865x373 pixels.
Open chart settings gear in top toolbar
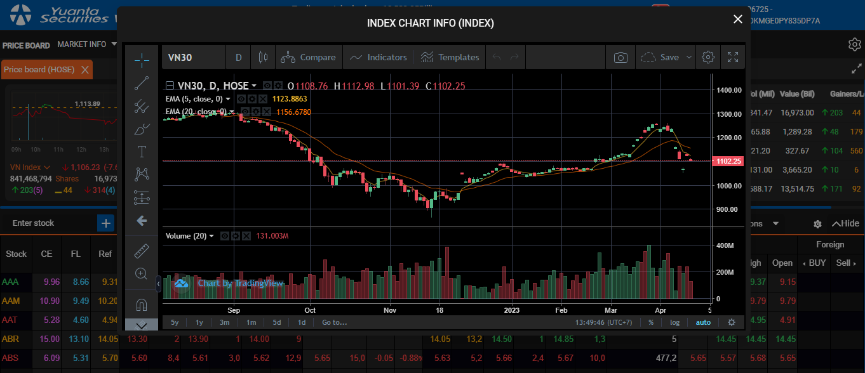click(707, 57)
